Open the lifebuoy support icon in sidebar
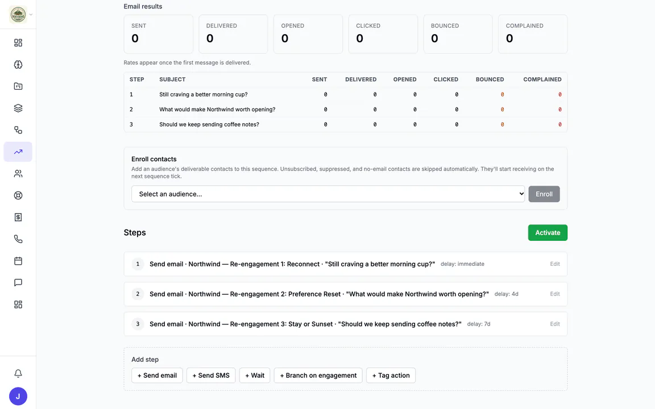 [x=18, y=195]
